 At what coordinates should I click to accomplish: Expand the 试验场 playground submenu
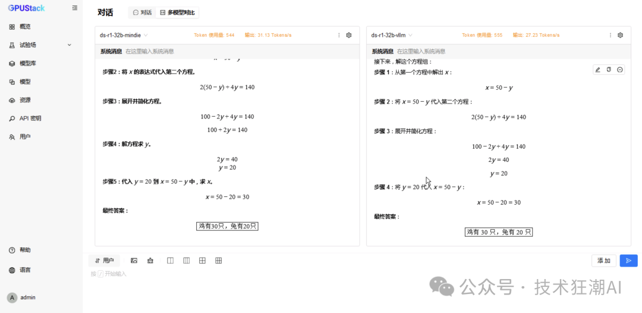(41, 45)
